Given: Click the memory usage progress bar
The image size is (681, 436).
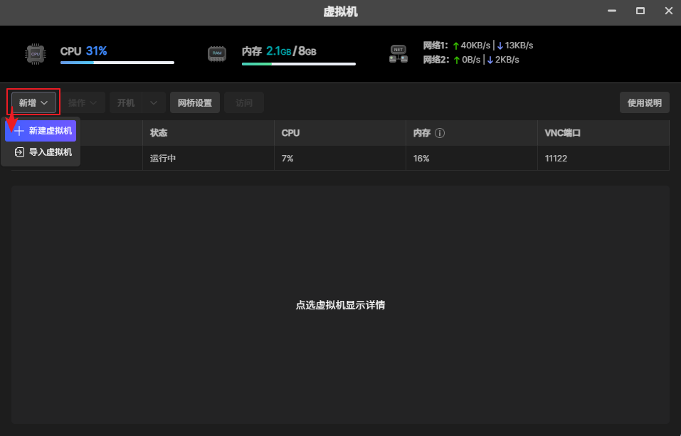Looking at the screenshot, I should coord(298,63).
